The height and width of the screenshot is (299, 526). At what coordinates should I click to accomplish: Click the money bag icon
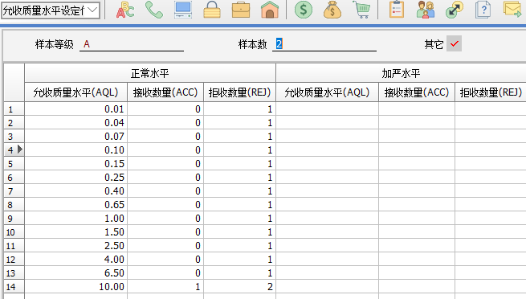tap(332, 10)
